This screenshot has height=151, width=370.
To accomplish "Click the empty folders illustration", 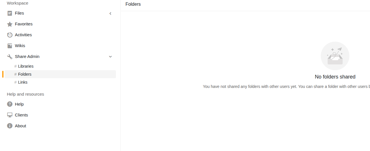I will [335, 56].
